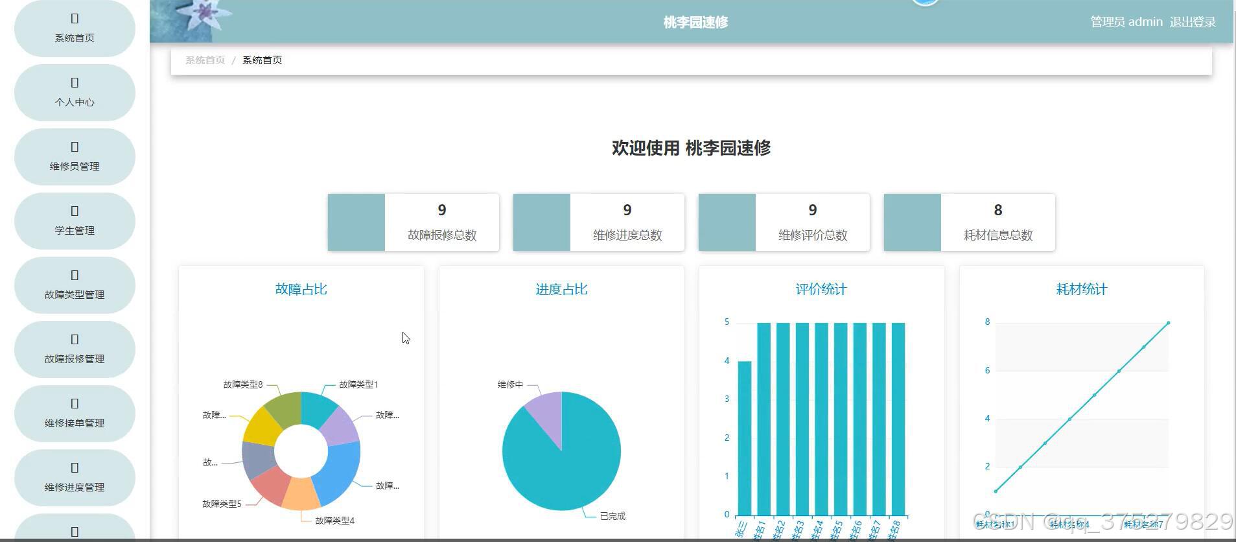Click the icon above 故障报修管理 label
1236x542 pixels.
[75, 340]
